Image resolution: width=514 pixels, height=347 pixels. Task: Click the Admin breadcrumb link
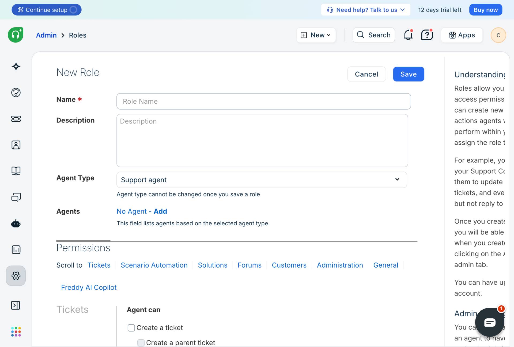46,35
